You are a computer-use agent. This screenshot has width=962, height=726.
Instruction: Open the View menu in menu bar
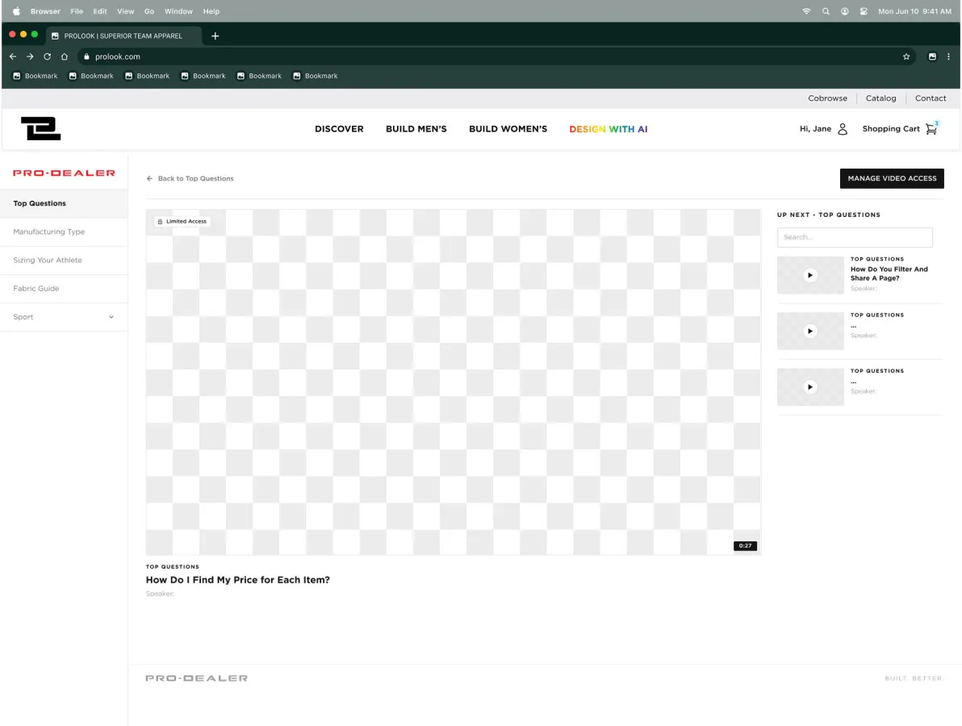point(125,11)
